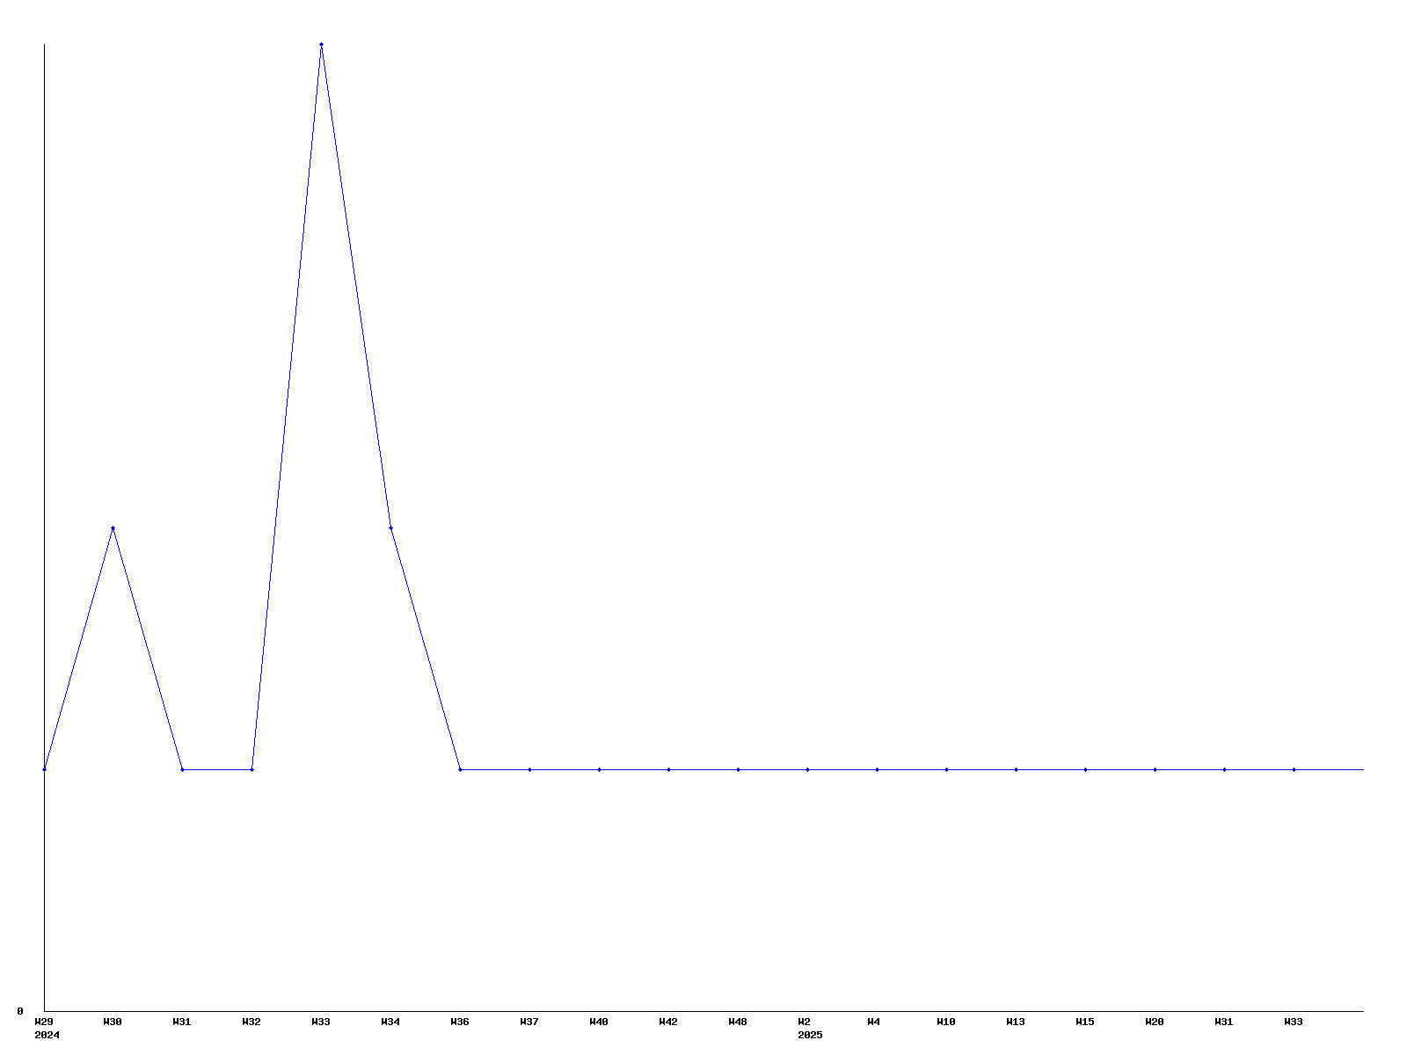The width and height of the screenshot is (1407, 1055).
Task: Select the data point above the W10 label
Action: point(946,769)
